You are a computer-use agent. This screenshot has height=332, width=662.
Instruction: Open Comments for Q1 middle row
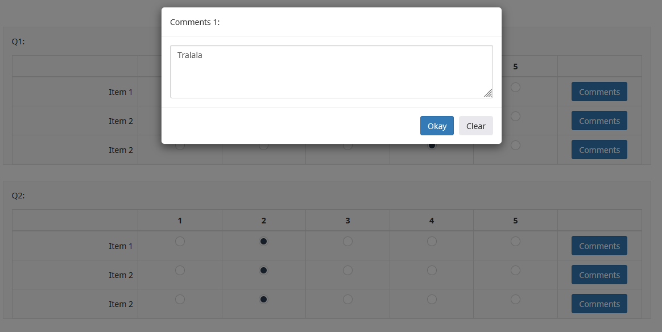(x=599, y=121)
